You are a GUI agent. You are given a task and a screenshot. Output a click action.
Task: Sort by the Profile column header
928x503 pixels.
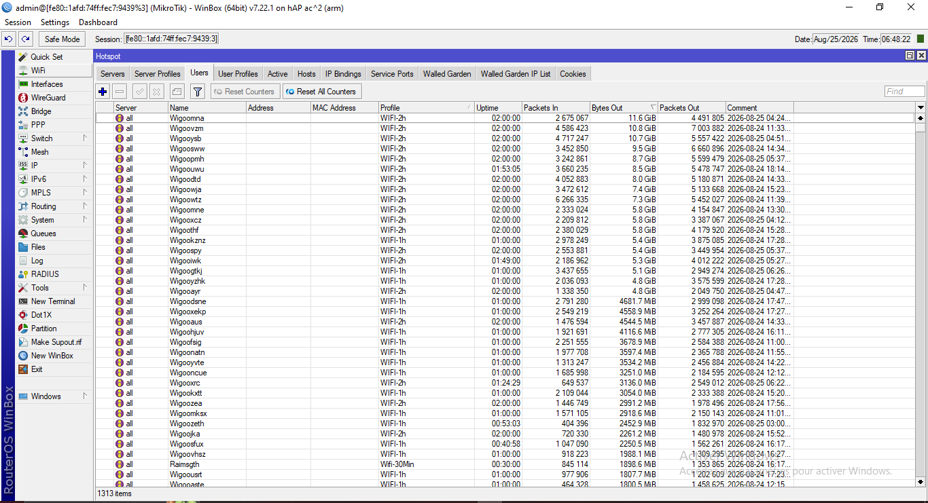pyautogui.click(x=426, y=108)
